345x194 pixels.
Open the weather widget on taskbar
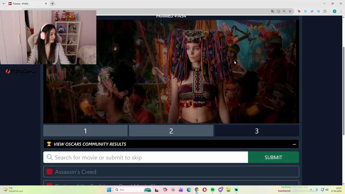[13, 190]
